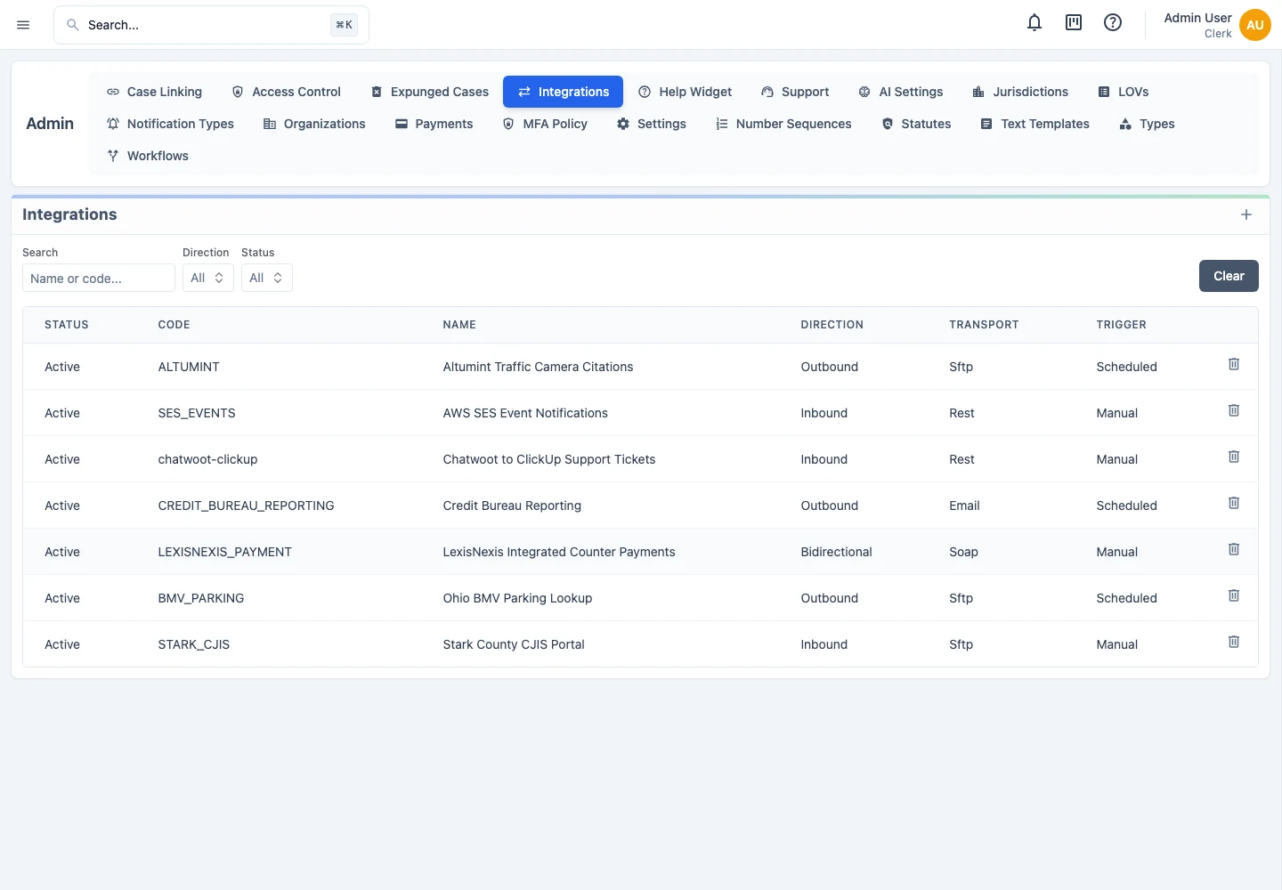The width and height of the screenshot is (1282, 890).
Task: Open the Payments tab
Action: click(434, 124)
